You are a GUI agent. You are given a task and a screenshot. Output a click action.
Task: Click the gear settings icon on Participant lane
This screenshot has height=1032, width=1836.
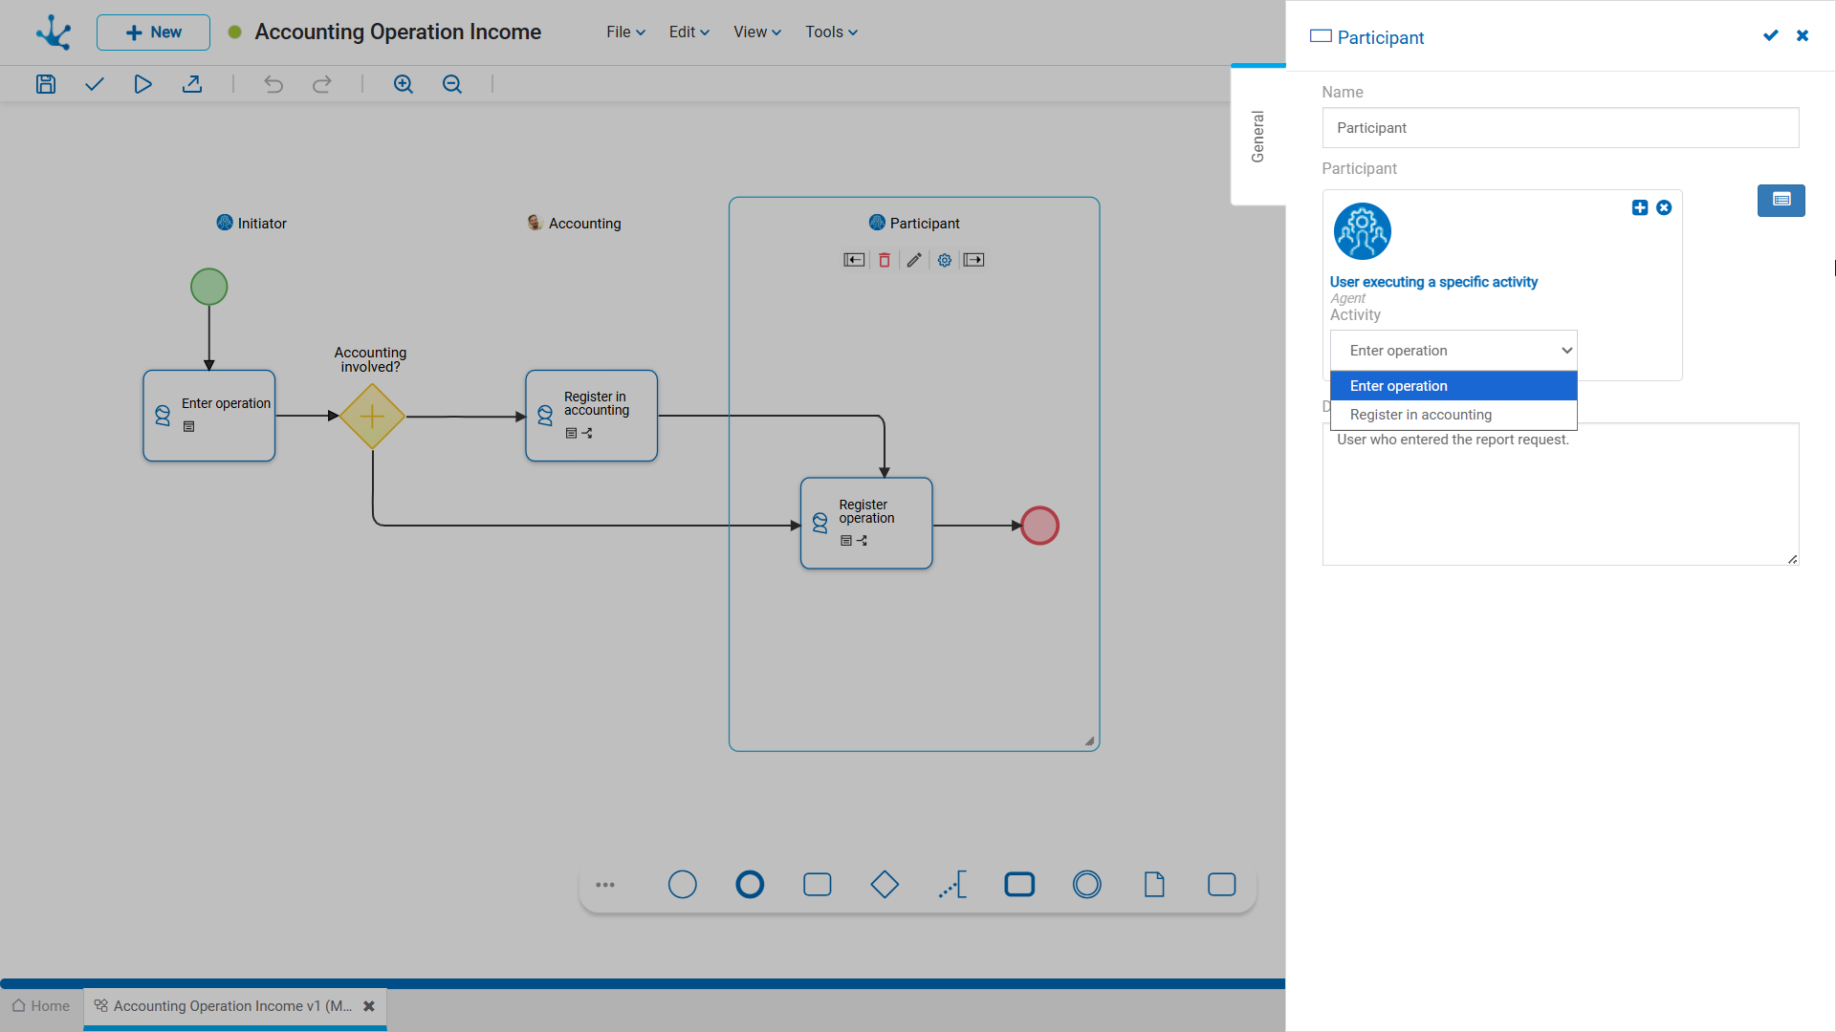[945, 260]
